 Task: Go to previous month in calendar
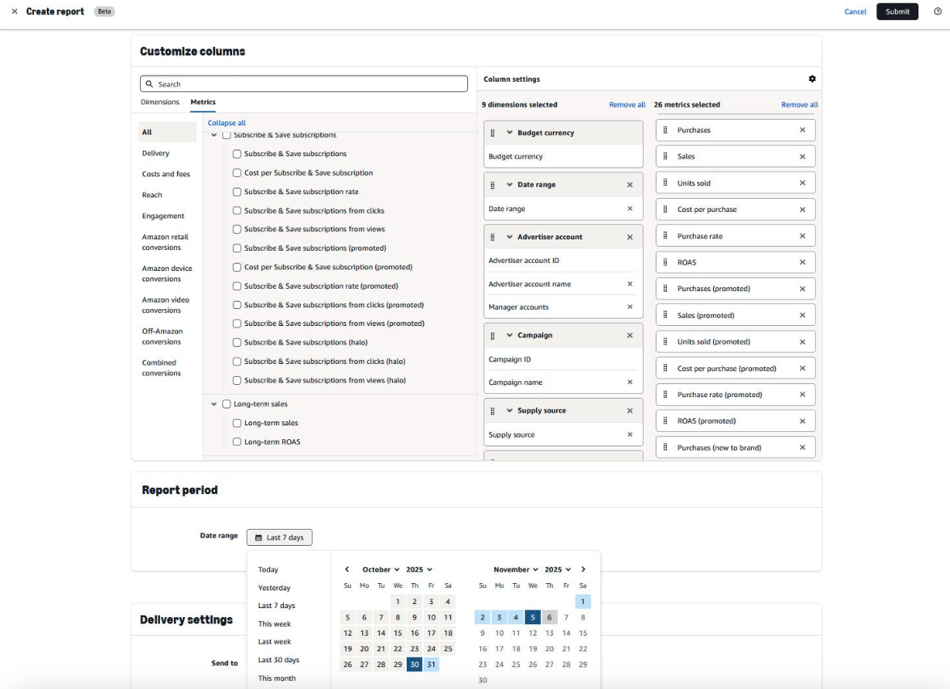tap(348, 569)
